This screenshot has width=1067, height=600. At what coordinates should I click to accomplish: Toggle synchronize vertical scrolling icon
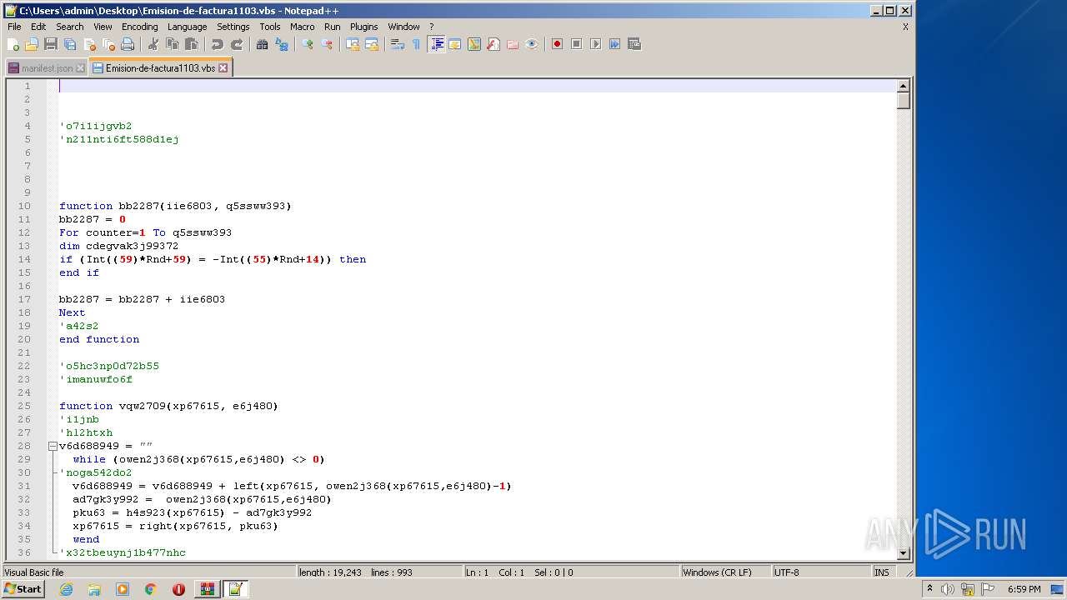coord(353,44)
